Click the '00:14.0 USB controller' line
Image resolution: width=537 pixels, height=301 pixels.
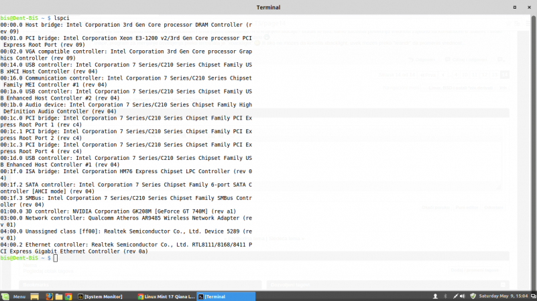pyautogui.click(x=126, y=68)
